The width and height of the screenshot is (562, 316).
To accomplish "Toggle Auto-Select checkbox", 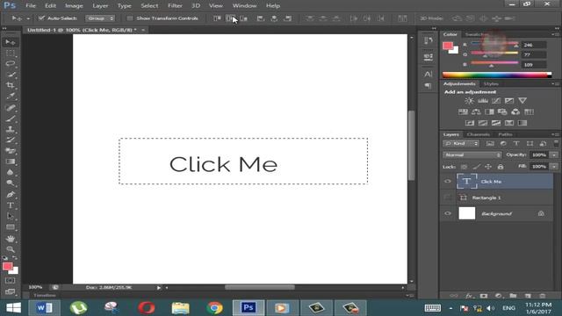I will point(41,18).
